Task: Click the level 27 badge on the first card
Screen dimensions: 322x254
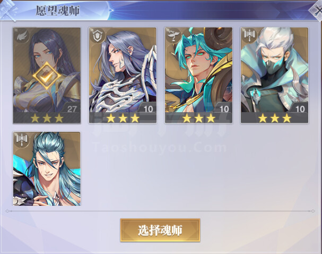Action: (72, 109)
